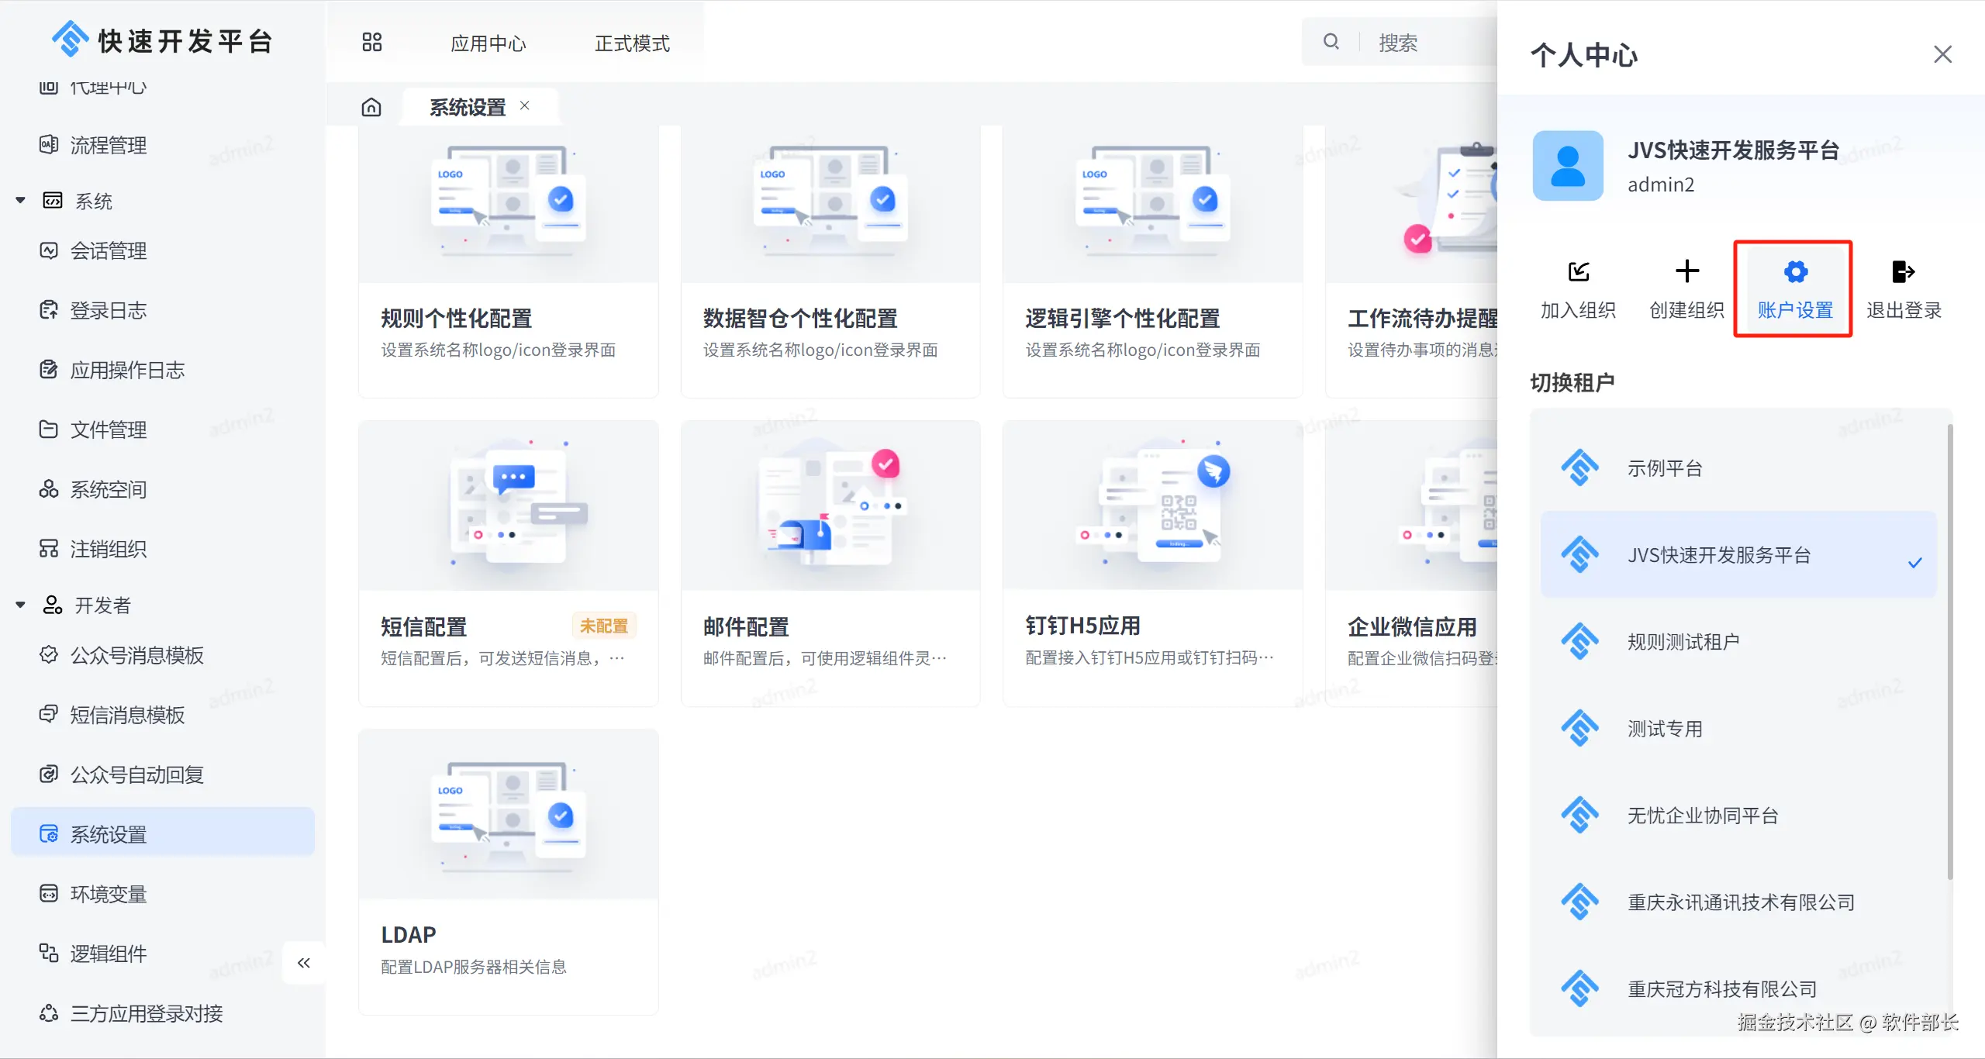This screenshot has height=1059, width=1985.
Task: Click the admin2 user avatar
Action: pos(1567,166)
